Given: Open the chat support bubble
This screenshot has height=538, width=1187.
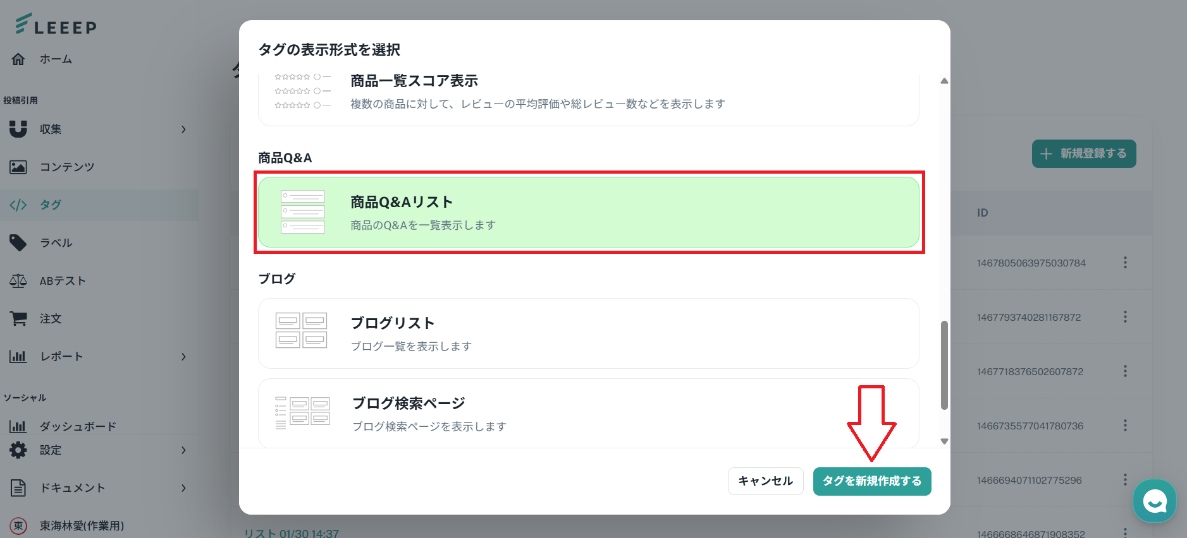Looking at the screenshot, I should pos(1154,501).
